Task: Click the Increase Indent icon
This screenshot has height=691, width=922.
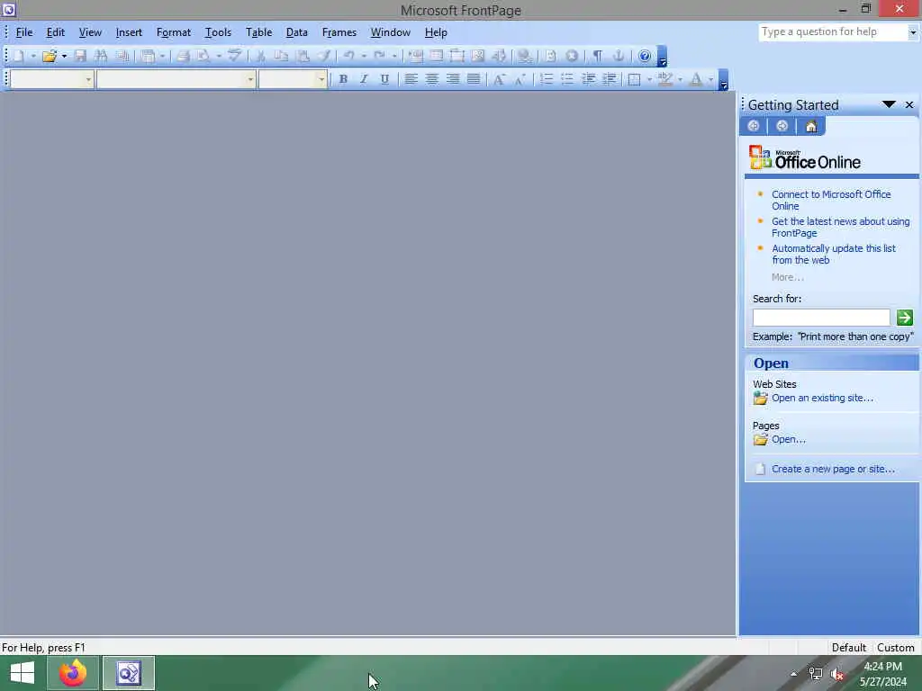Action: pos(610,79)
